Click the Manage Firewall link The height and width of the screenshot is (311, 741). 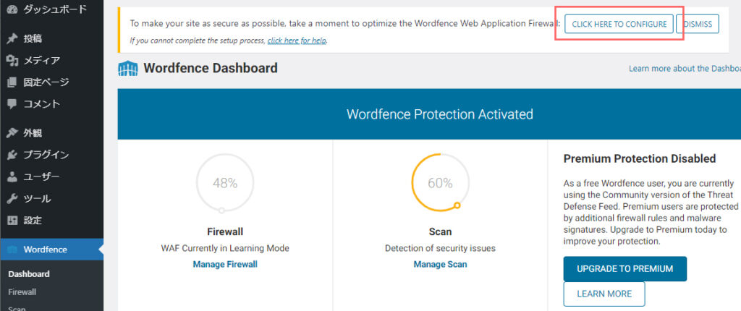tap(225, 264)
